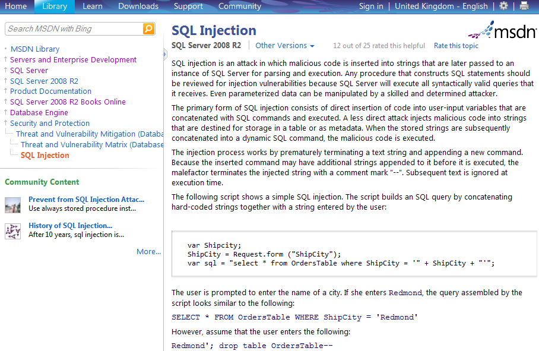Click avatar thumbnail beside Prevent from SQL Injection
The height and width of the screenshot is (351, 539).
[12, 205]
